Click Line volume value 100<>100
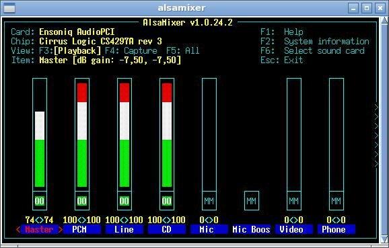Screen dimensions: 389x248 pyautogui.click(x=125, y=220)
